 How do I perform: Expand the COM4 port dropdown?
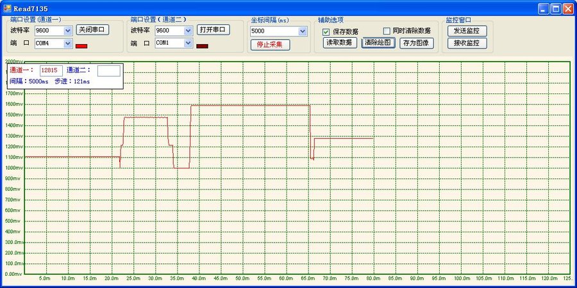[x=68, y=44]
